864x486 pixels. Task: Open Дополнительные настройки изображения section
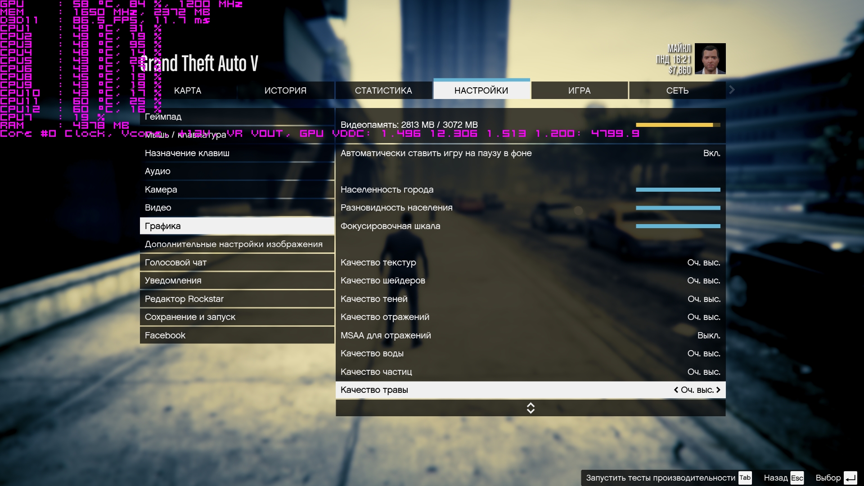point(234,244)
